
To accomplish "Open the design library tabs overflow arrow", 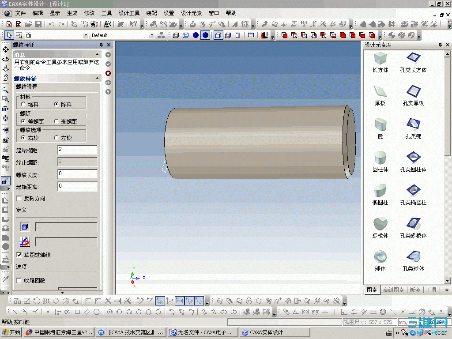I will pos(447,290).
